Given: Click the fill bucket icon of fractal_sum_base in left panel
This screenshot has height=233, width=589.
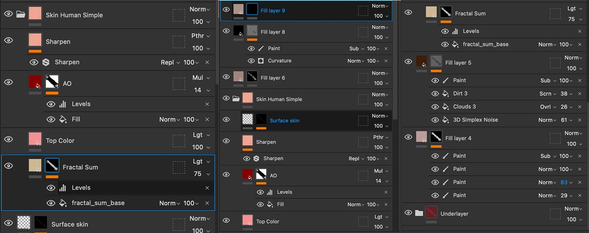Looking at the screenshot, I should [63, 203].
